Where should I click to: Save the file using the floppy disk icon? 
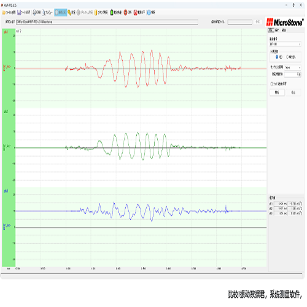pyautogui.click(x=19, y=13)
